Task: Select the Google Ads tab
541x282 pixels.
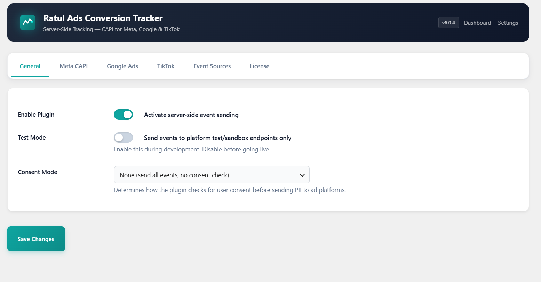Action: (x=122, y=66)
